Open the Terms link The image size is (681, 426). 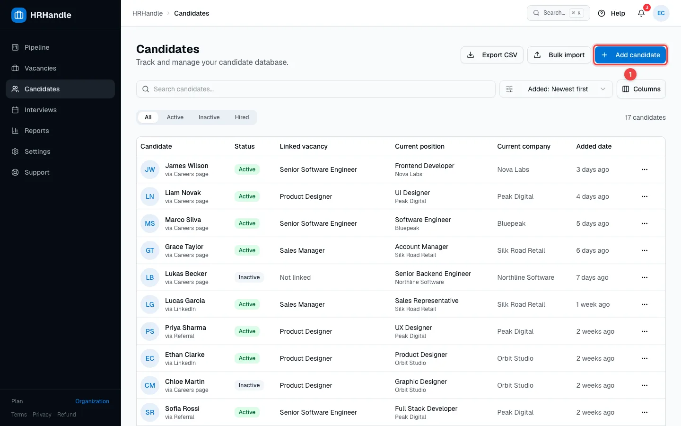[19, 415]
